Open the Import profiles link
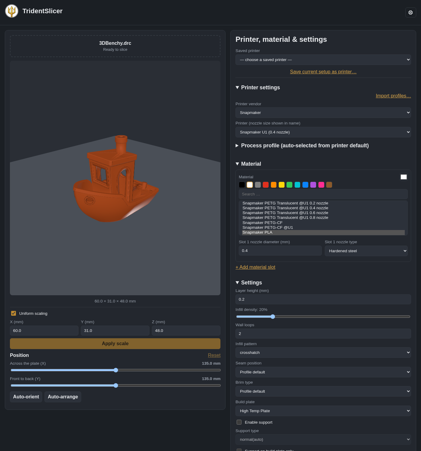The height and width of the screenshot is (451, 421). click(x=393, y=96)
